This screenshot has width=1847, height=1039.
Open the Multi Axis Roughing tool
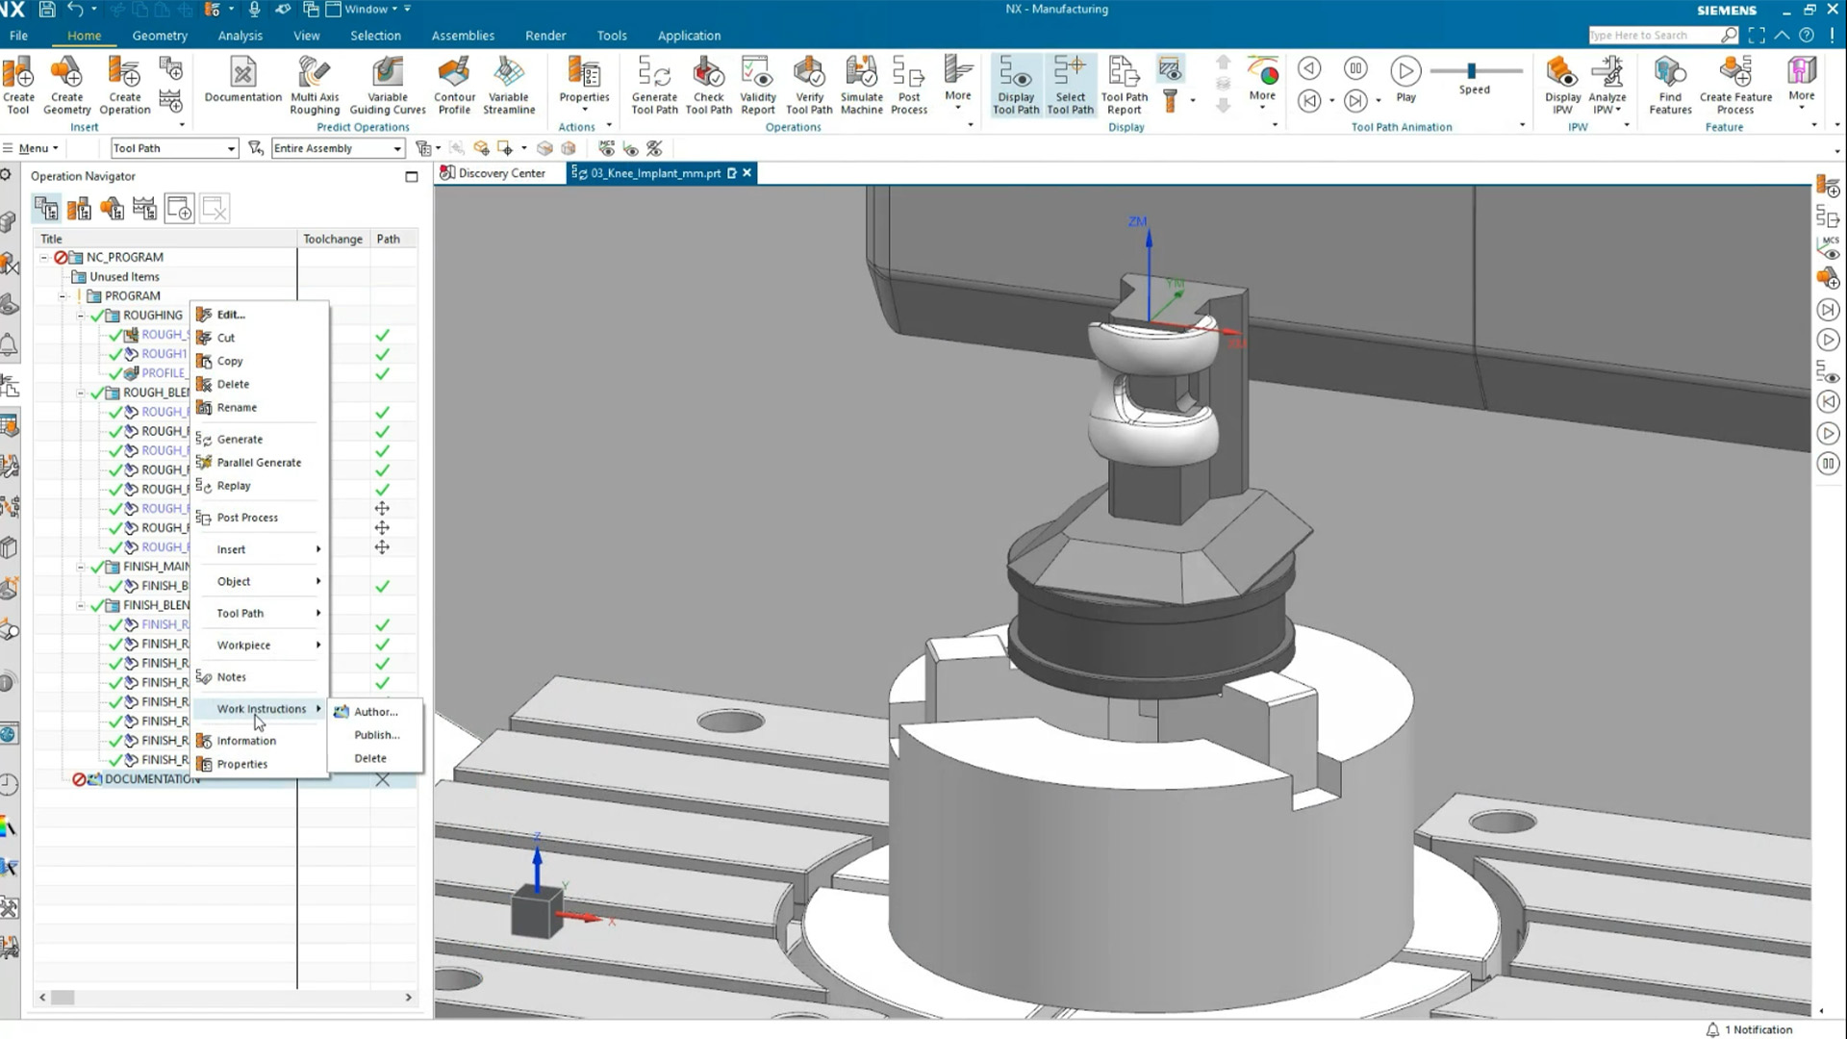tap(314, 85)
